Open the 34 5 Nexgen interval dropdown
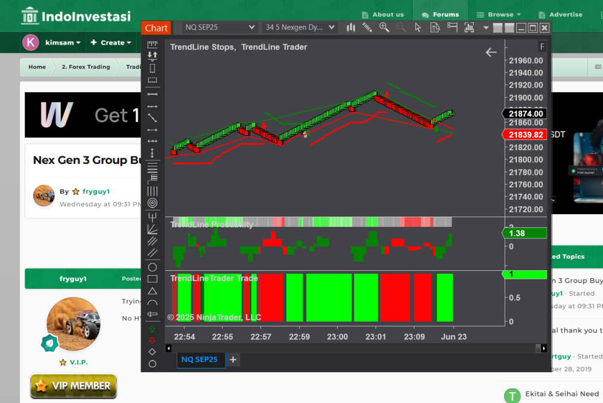 coord(300,28)
